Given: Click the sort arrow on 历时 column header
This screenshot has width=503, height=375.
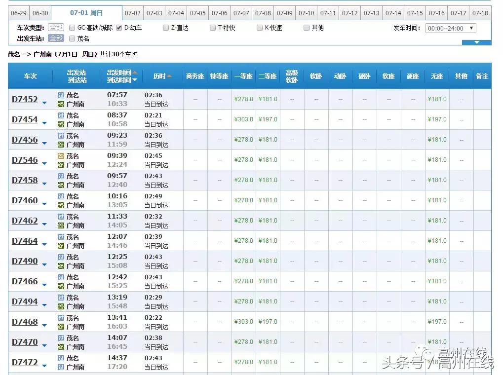Looking at the screenshot, I should pos(169,76).
